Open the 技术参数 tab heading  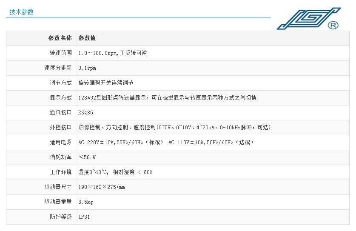[21, 12]
